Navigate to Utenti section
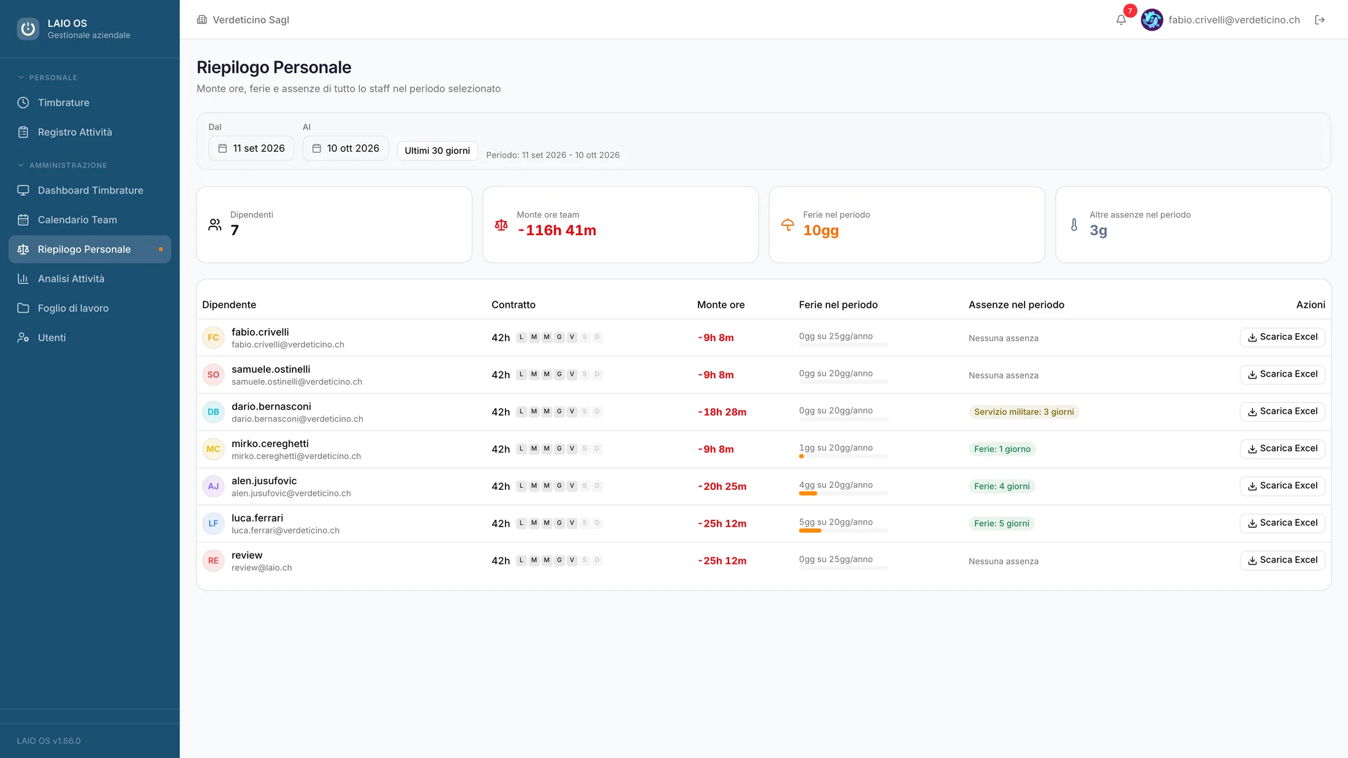This screenshot has height=758, width=1348. [89, 337]
